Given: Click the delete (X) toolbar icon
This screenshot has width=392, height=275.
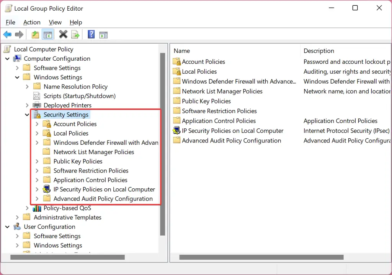Looking at the screenshot, I should click(x=63, y=34).
